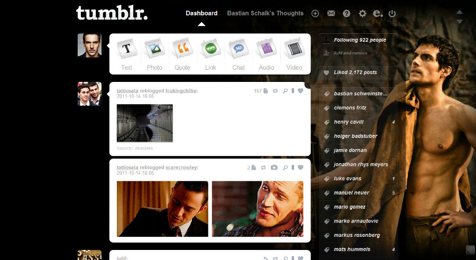476x260 pixels.
Task: Click camera icon on scarecrowley post
Action: pos(274,168)
